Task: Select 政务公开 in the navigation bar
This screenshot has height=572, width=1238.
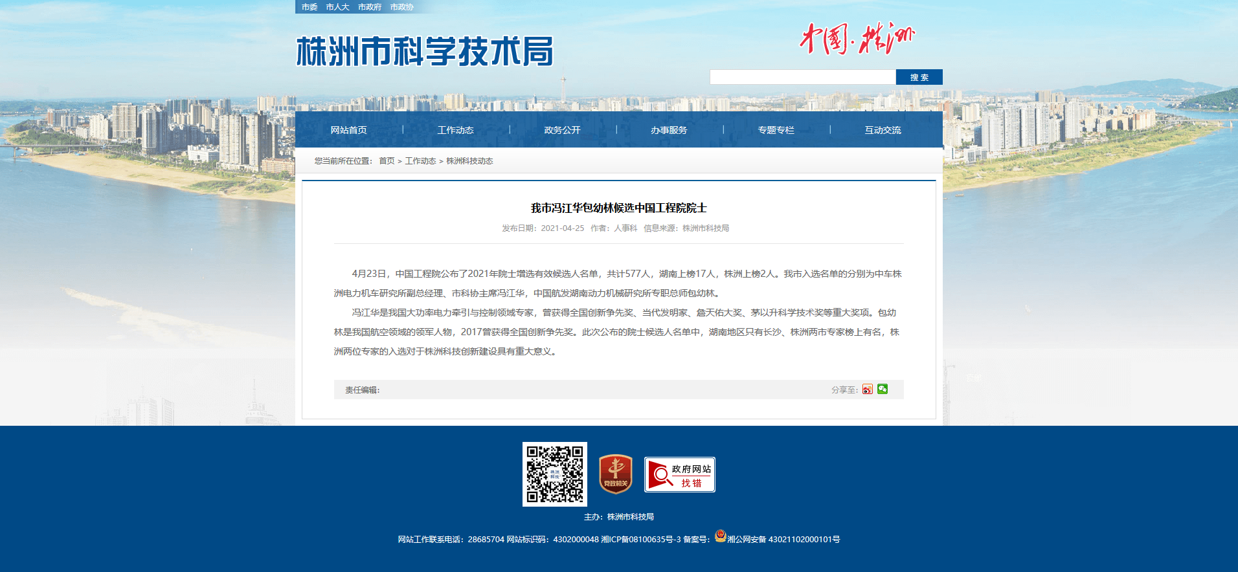Action: [x=562, y=130]
